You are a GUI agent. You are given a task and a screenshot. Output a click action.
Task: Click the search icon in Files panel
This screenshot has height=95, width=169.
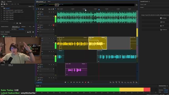tap(18, 4)
